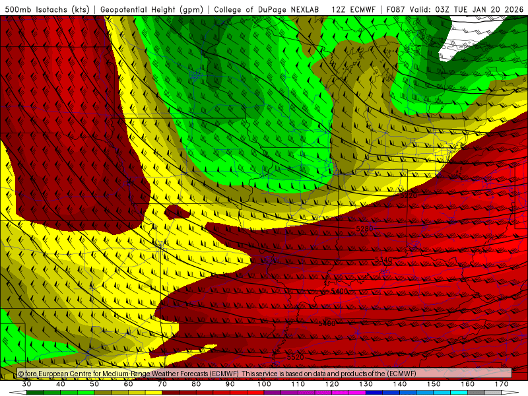Click the 120 value on the color scale
The width and height of the screenshot is (528, 396).
pyautogui.click(x=332, y=384)
